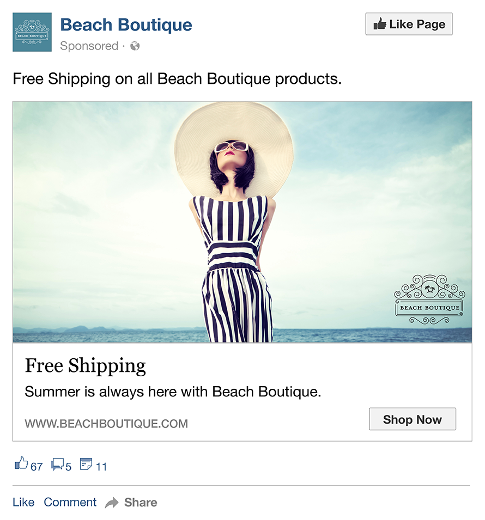Click the Free Shipping headline
485x520 pixels.
(86, 366)
